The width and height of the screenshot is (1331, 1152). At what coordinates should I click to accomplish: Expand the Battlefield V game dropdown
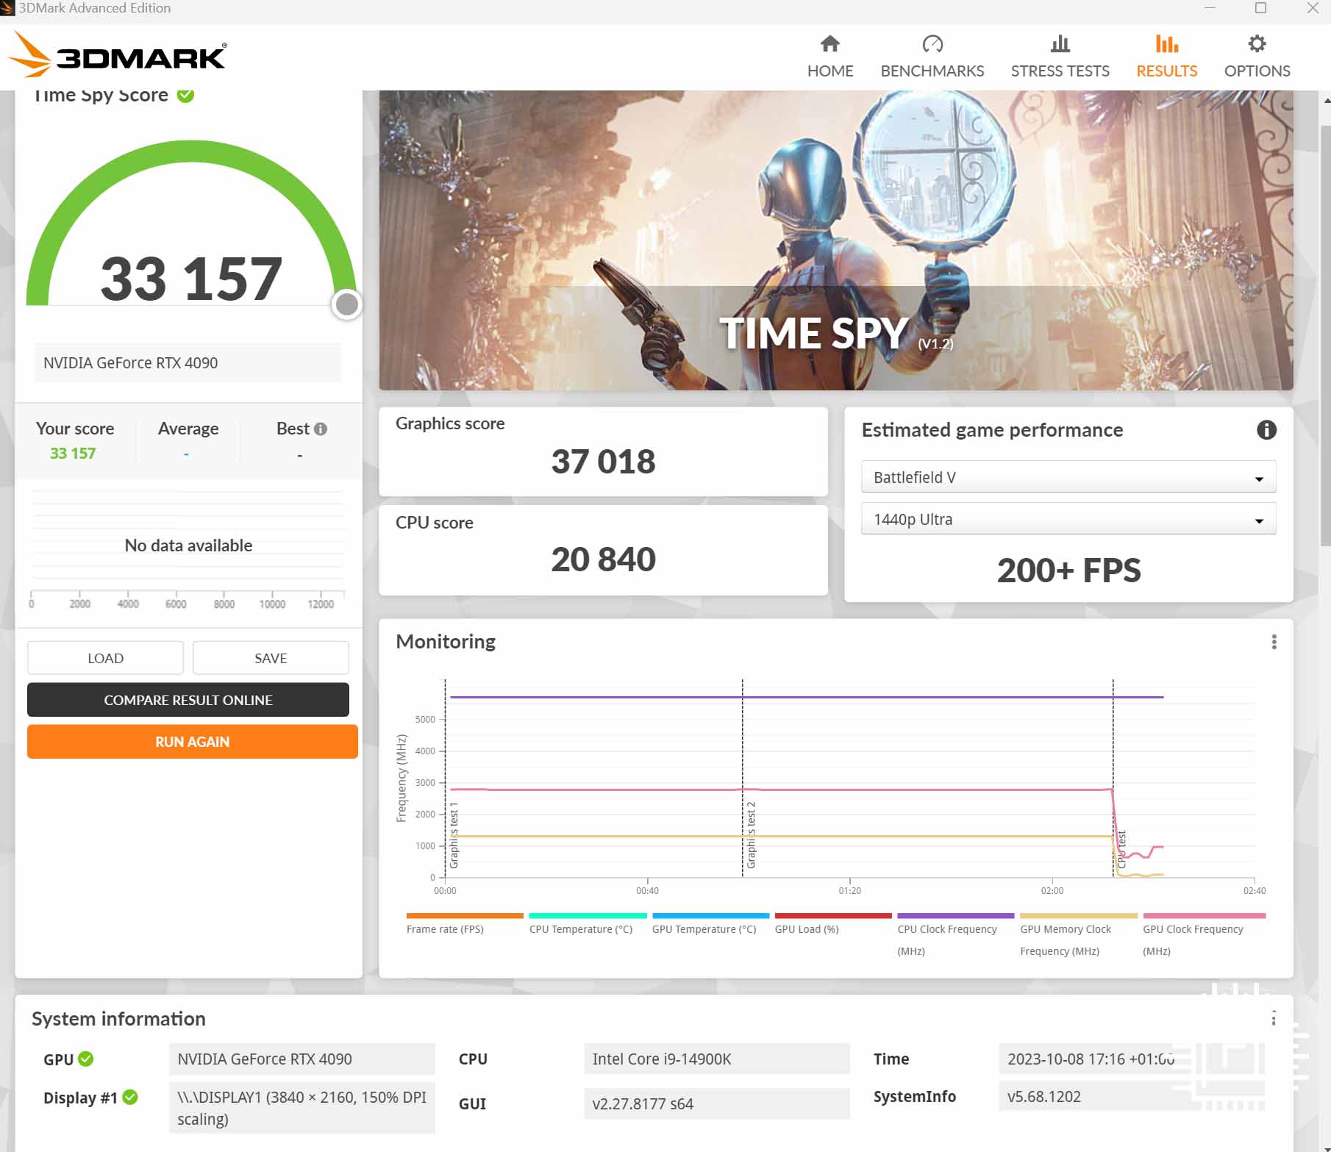pyautogui.click(x=1068, y=477)
